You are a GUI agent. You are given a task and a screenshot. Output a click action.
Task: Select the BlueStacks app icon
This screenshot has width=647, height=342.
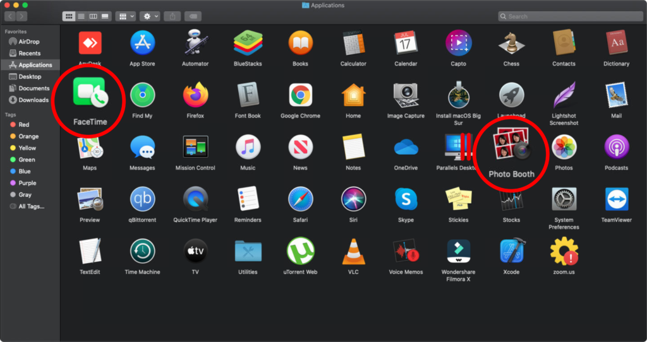248,43
